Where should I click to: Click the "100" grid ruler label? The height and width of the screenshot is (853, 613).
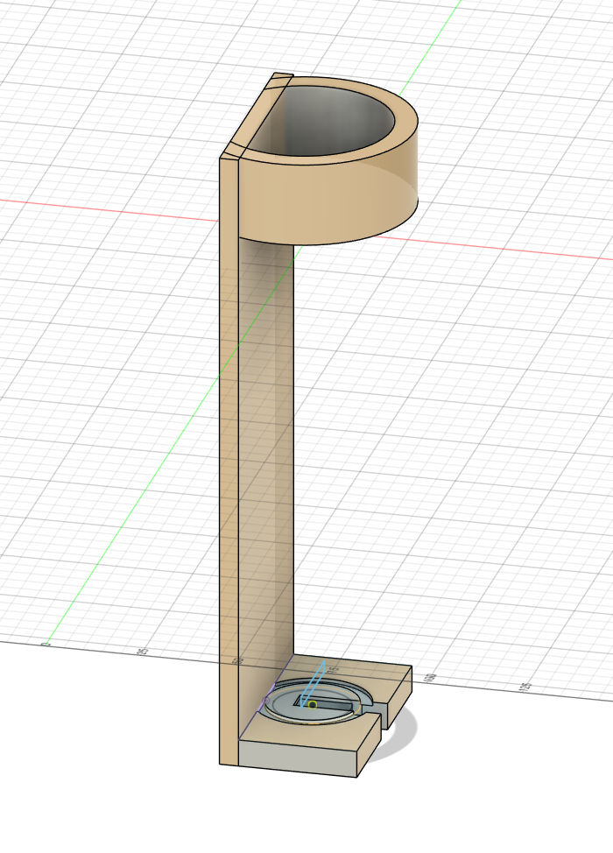[x=429, y=677]
